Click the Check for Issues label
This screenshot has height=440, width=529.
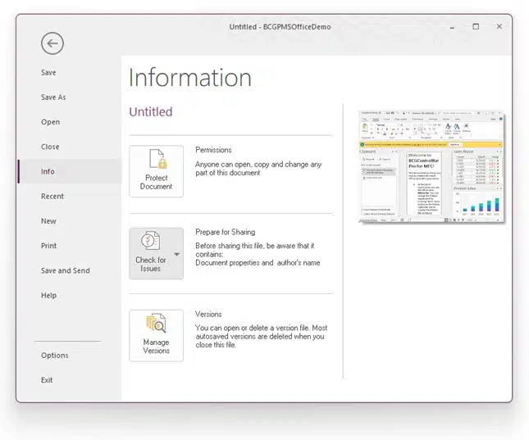coord(150,265)
